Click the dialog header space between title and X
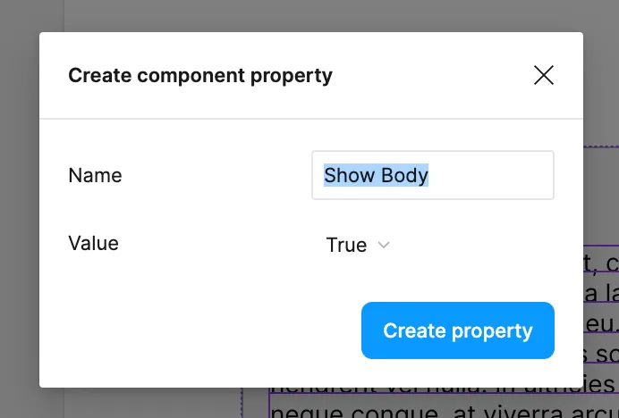 click(x=429, y=76)
